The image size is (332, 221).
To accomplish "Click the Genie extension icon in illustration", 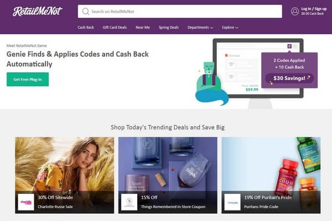I will pos(289,46).
